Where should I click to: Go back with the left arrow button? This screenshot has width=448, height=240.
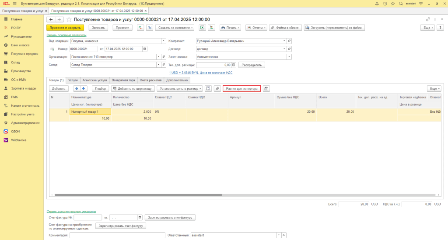click(51, 19)
